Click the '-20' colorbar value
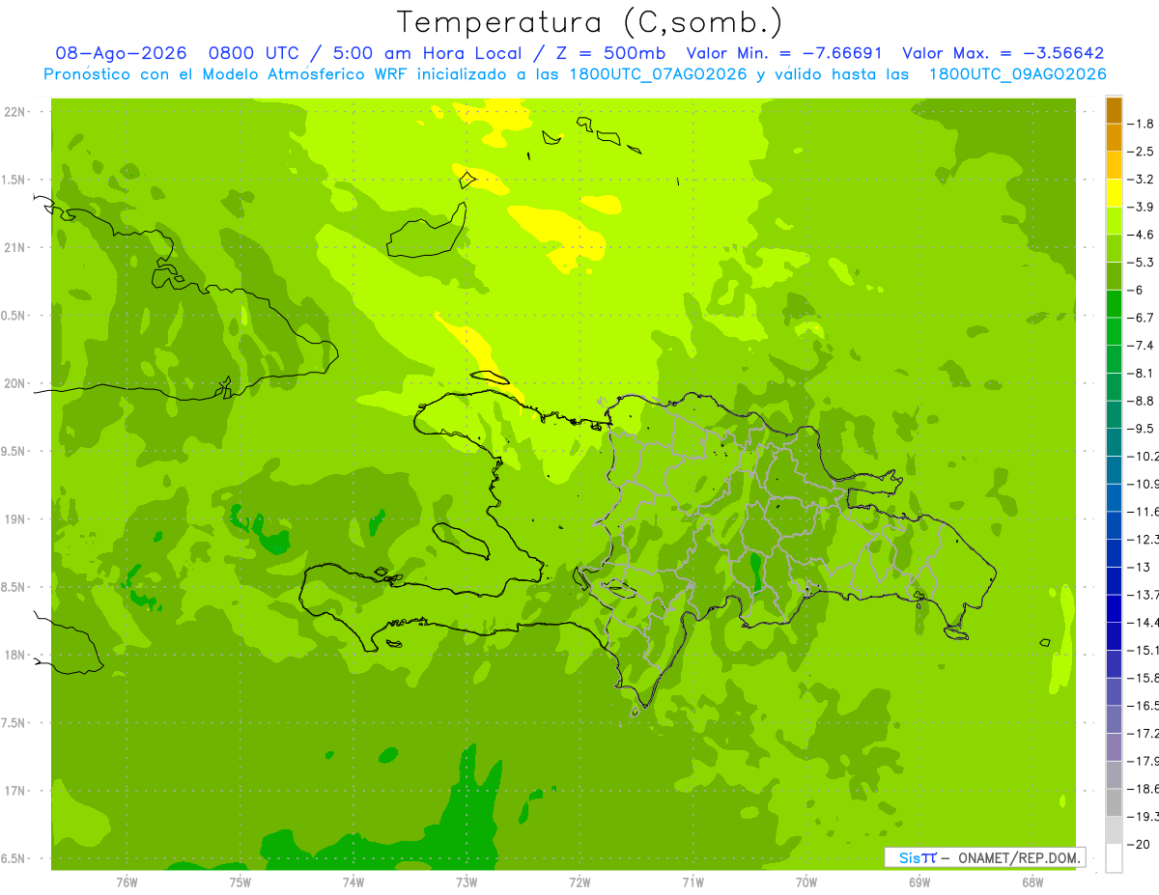Image resolution: width=1159 pixels, height=895 pixels. coord(1141,845)
